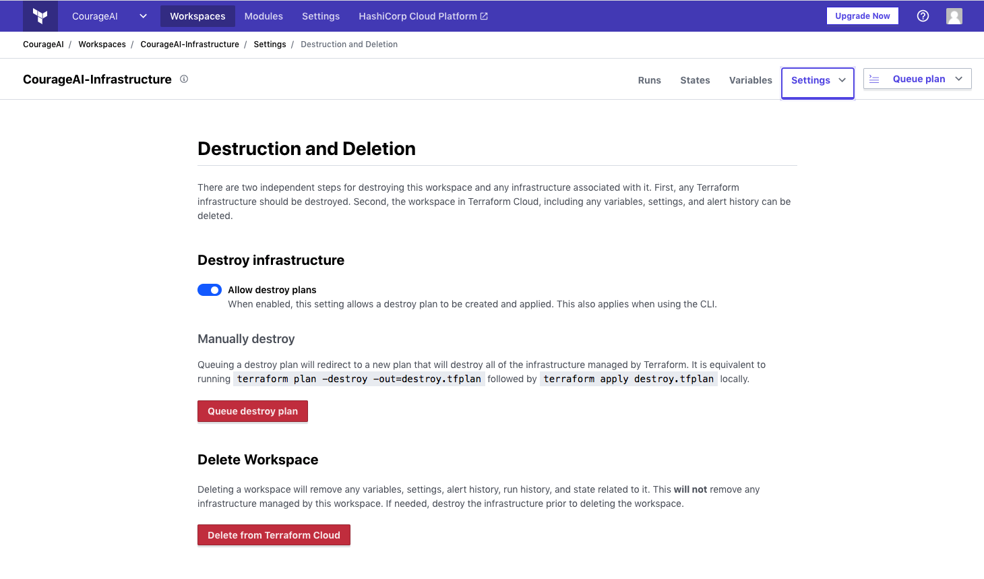Go to Workspaces in top navigation
Image resolution: width=984 pixels, height=579 pixels.
pos(197,16)
